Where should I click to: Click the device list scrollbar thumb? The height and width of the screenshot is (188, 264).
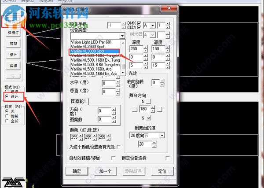click(x=123, y=66)
